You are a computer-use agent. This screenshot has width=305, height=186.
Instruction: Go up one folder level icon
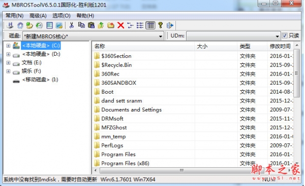(x=101, y=25)
